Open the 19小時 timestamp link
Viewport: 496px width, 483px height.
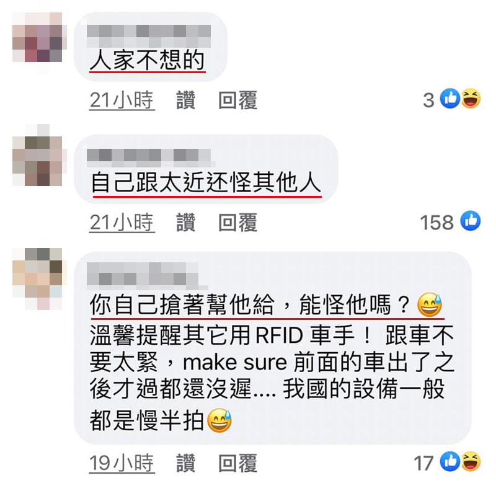point(122,463)
